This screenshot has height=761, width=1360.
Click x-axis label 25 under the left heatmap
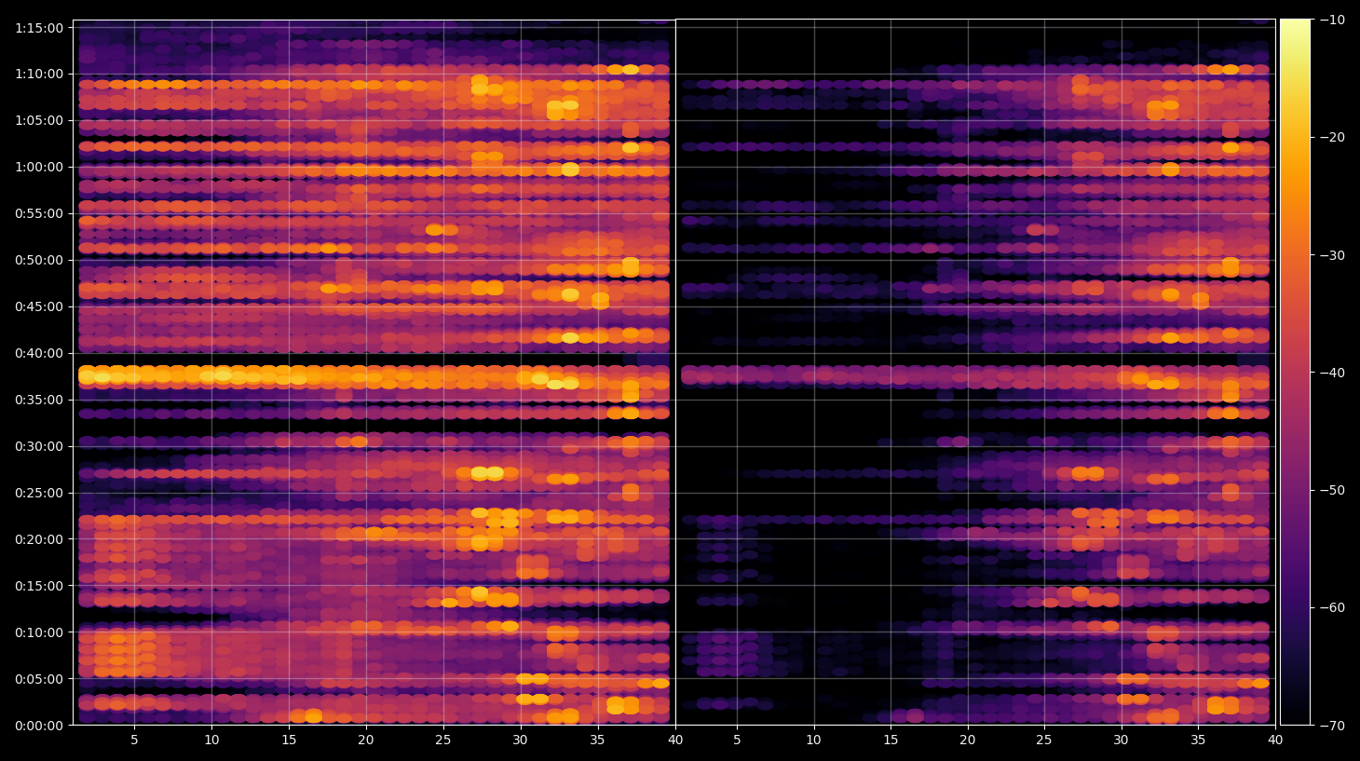tap(442, 741)
